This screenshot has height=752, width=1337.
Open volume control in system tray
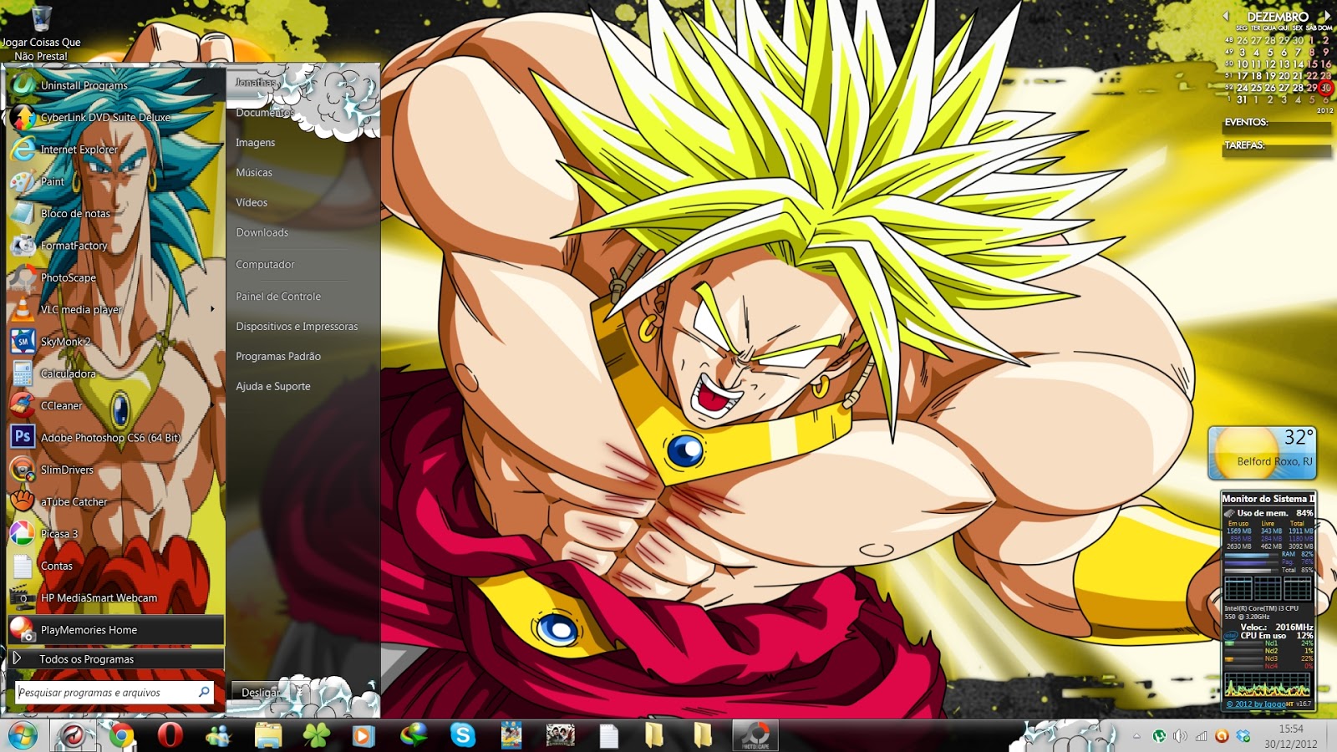[1180, 736]
